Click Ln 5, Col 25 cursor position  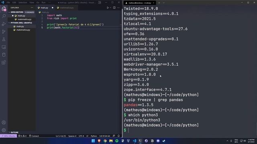61,136
